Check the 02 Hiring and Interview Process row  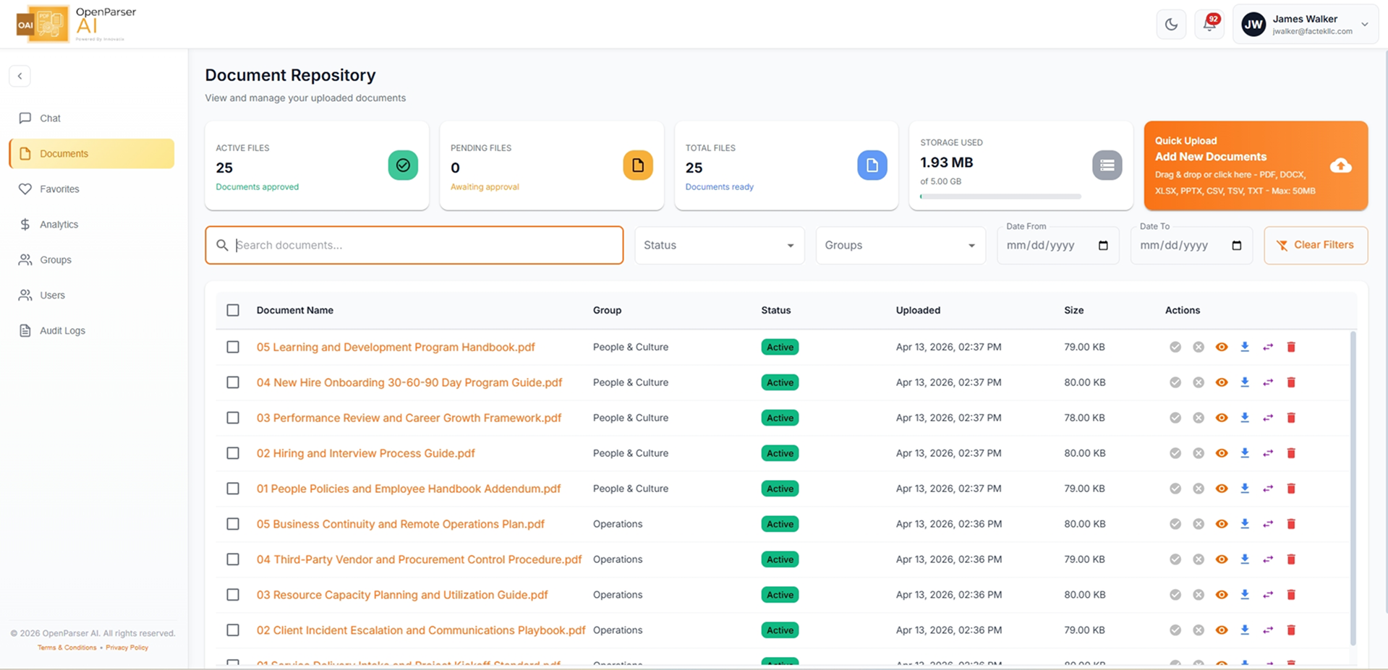(x=233, y=453)
